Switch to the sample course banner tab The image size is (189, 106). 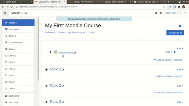tap(149, 2)
